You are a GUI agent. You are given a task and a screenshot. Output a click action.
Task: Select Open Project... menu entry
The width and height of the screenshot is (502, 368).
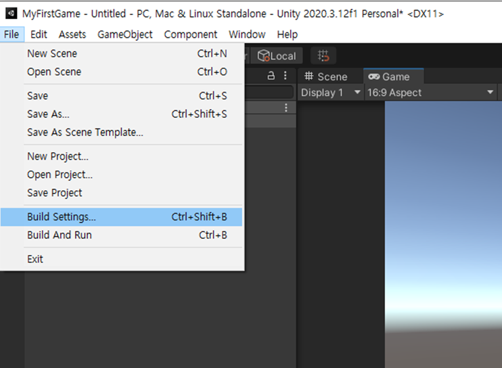pyautogui.click(x=121, y=175)
